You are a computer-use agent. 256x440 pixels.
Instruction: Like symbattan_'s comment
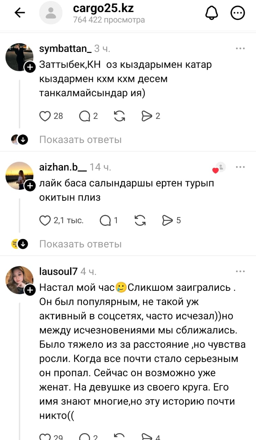[x=45, y=116]
